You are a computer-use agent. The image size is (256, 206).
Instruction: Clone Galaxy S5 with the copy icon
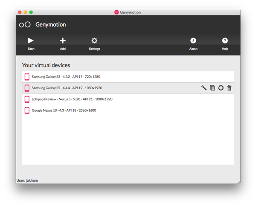[x=212, y=88]
